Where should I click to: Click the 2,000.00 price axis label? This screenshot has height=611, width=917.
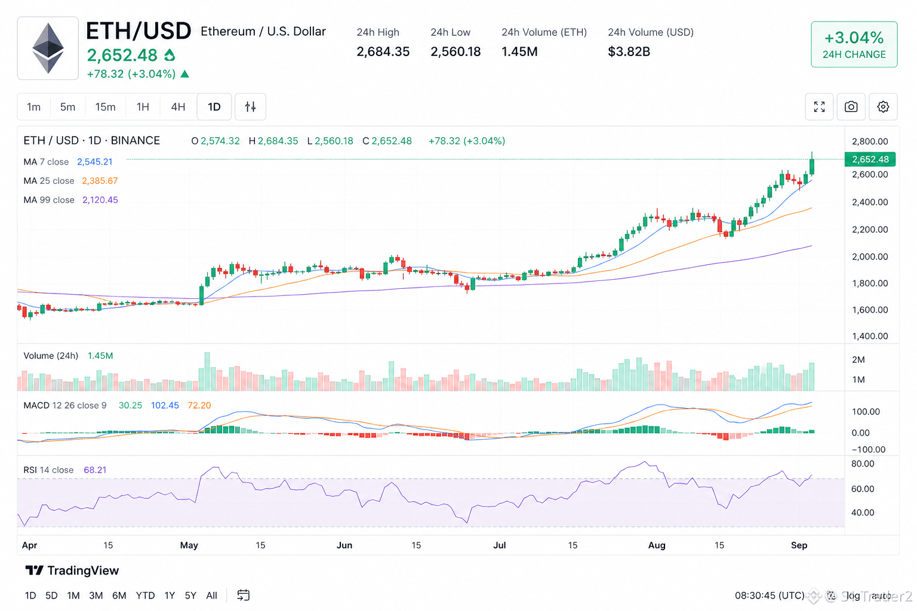pos(870,257)
